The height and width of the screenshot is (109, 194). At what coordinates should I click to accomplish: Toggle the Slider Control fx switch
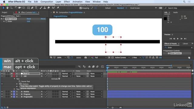(4, 19)
